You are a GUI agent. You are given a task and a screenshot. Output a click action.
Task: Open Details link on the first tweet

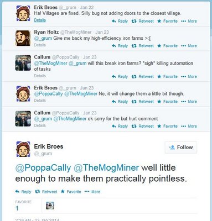click(40, 20)
